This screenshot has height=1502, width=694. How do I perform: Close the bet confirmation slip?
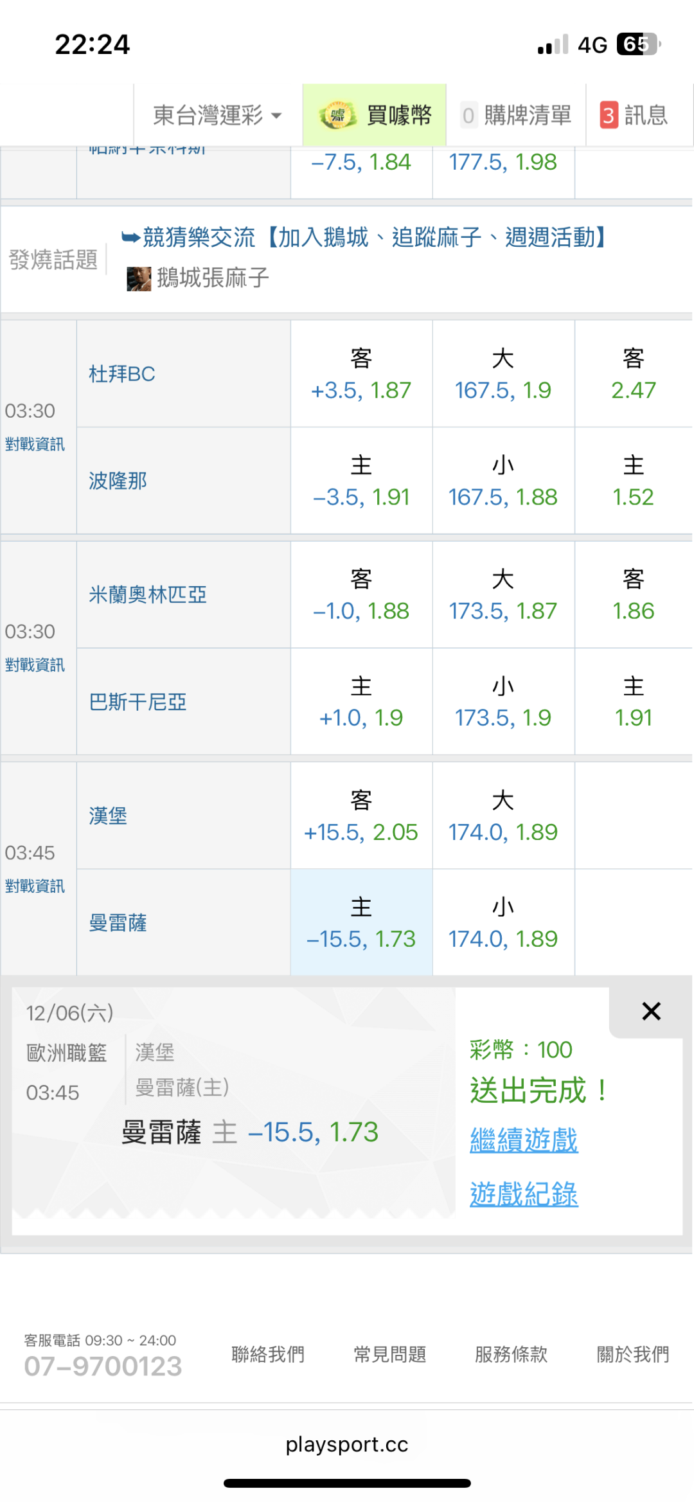[x=651, y=1012]
